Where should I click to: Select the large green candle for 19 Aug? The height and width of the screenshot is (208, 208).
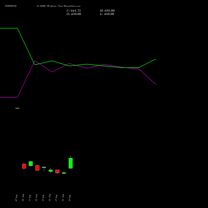click(71, 163)
